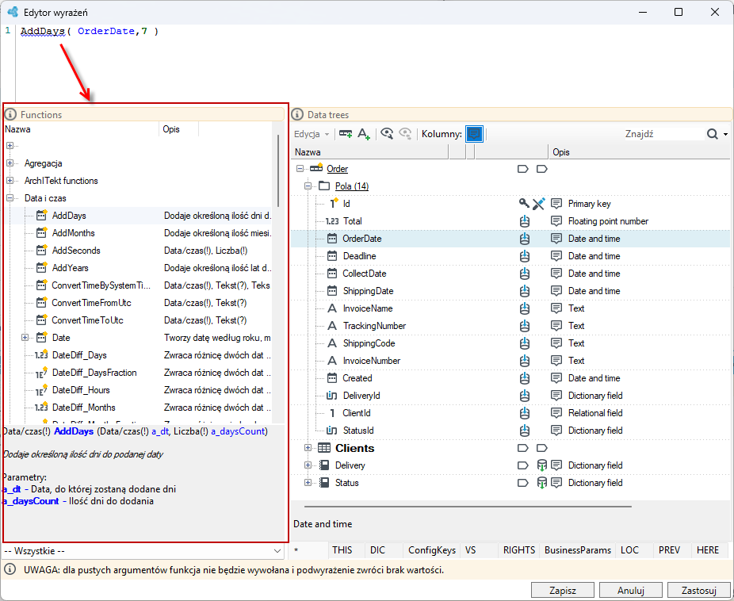
Task: Collapse the 'Pola (14)' folder node
Action: (x=308, y=186)
